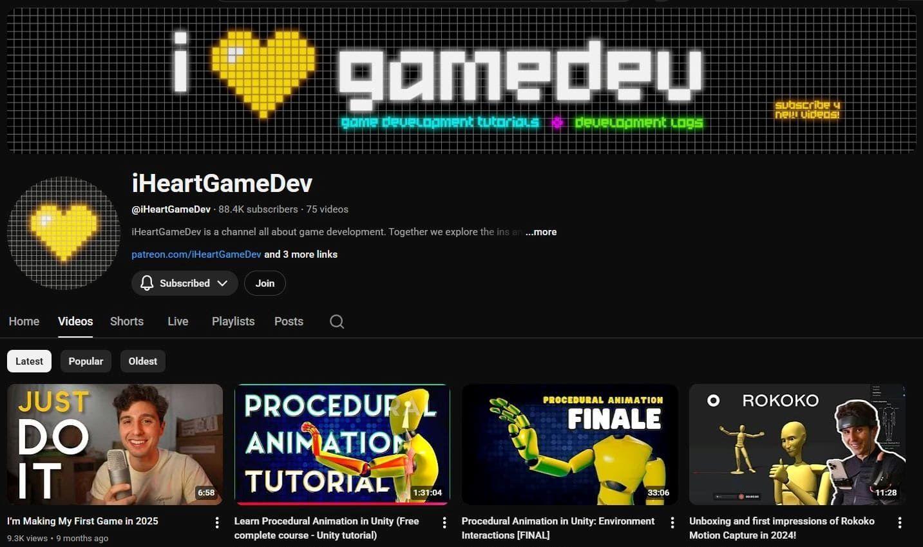Click the iHeartGameDev channel avatar
This screenshot has width=923, height=547.
[64, 233]
